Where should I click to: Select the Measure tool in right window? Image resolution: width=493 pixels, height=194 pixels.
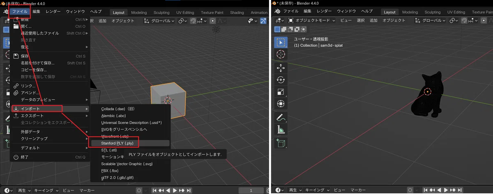[281, 129]
